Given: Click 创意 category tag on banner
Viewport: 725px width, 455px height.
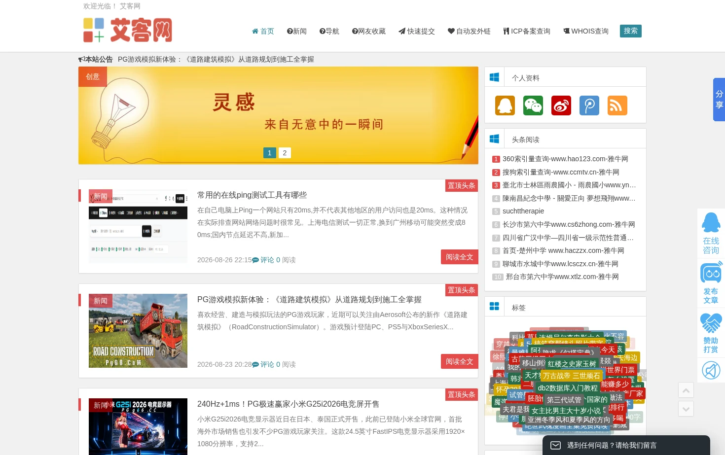Looking at the screenshot, I should pyautogui.click(x=93, y=77).
